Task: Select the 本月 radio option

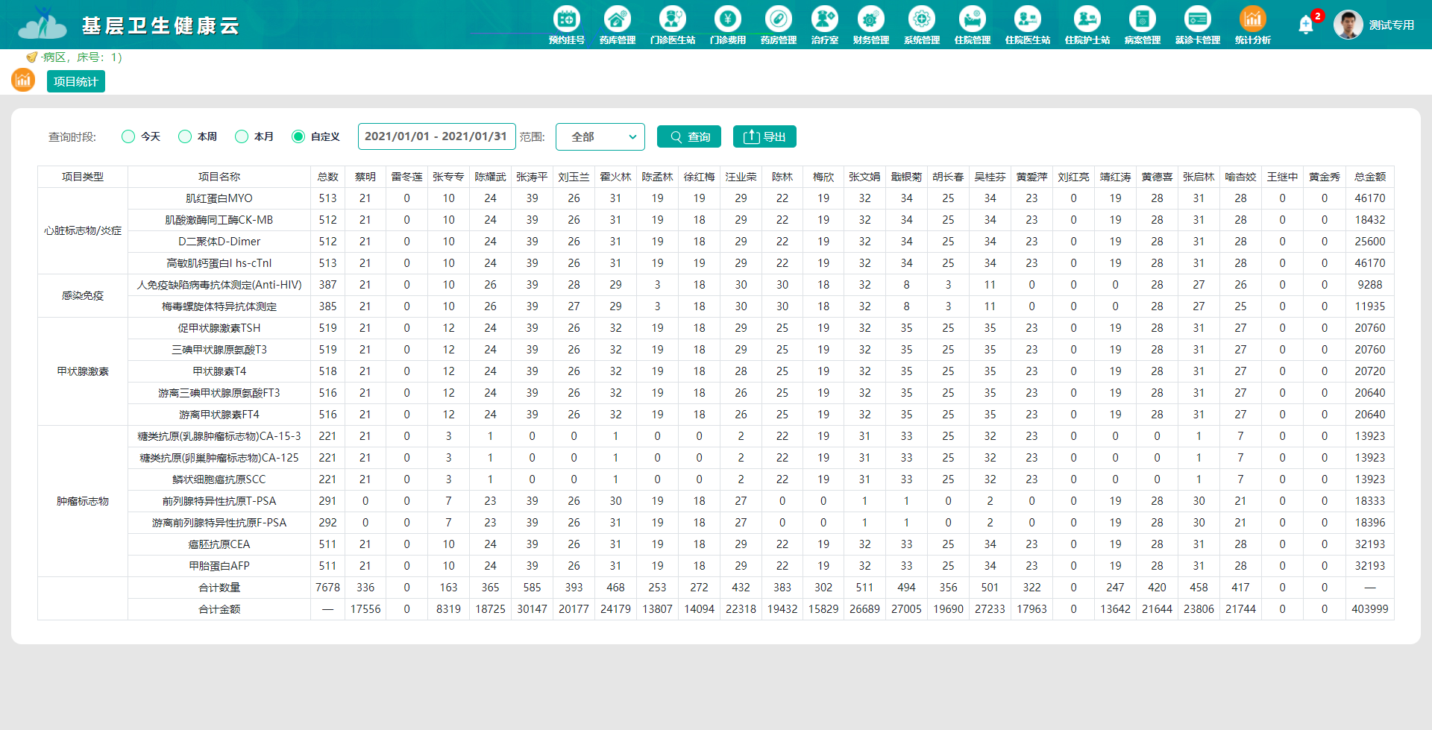Action: pyautogui.click(x=242, y=136)
